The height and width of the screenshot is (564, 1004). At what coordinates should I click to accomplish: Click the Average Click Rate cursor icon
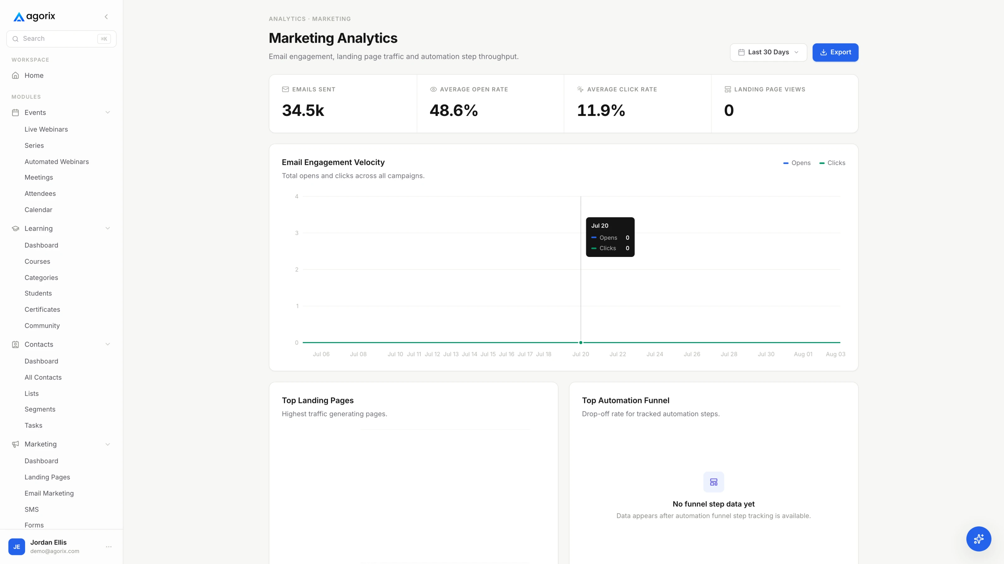(x=580, y=90)
